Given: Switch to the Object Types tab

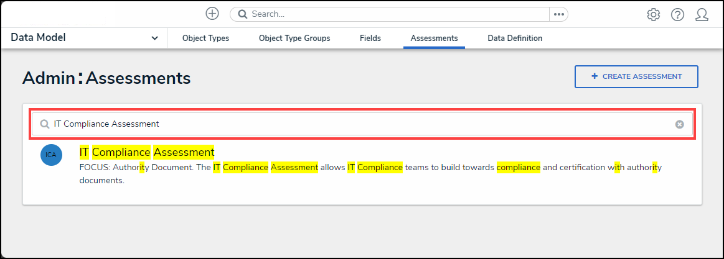Looking at the screenshot, I should coord(205,39).
